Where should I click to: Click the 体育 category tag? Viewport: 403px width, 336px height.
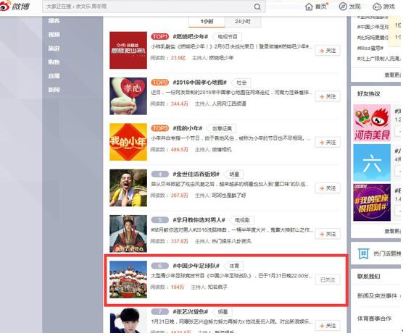(x=234, y=266)
